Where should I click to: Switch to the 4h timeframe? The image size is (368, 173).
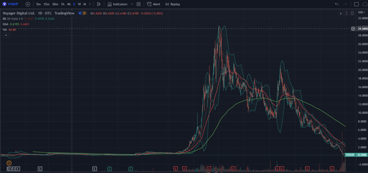click(x=69, y=4)
